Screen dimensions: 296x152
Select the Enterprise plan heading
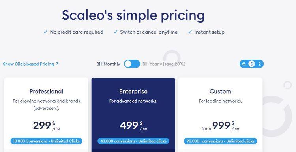click(133, 91)
